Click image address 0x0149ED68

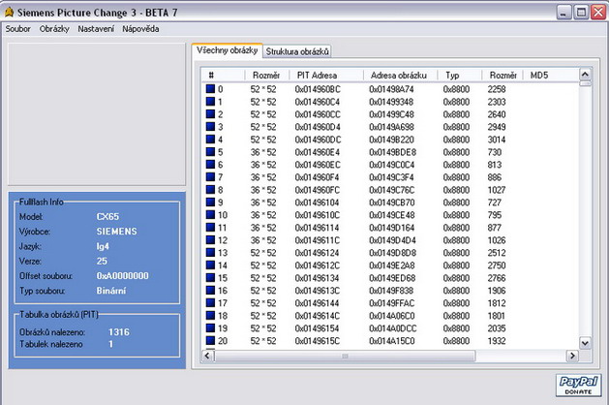[x=392, y=278]
